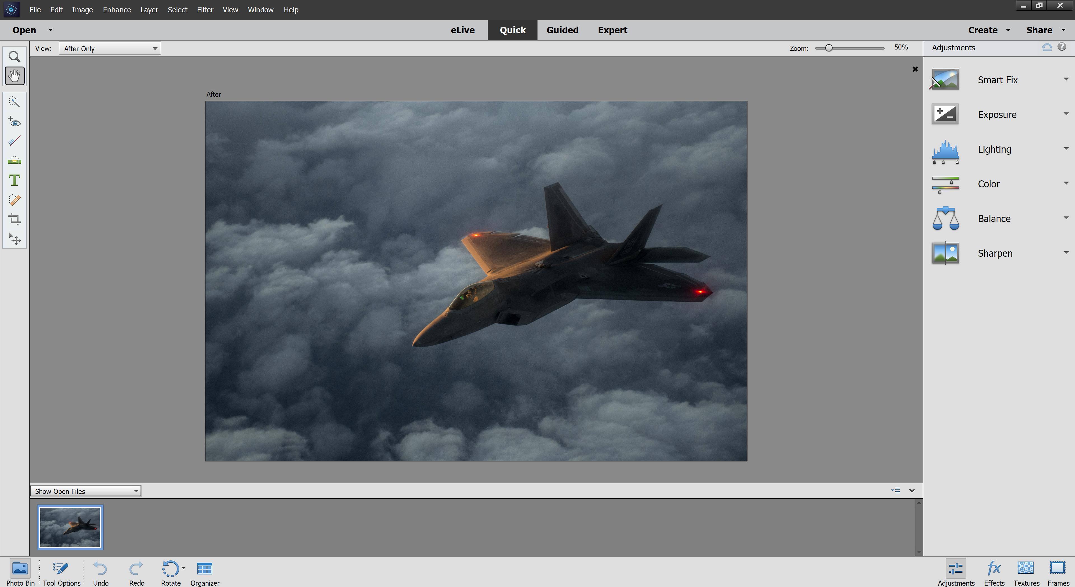1075x587 pixels.
Task: Open the Organizer
Action: (x=204, y=572)
